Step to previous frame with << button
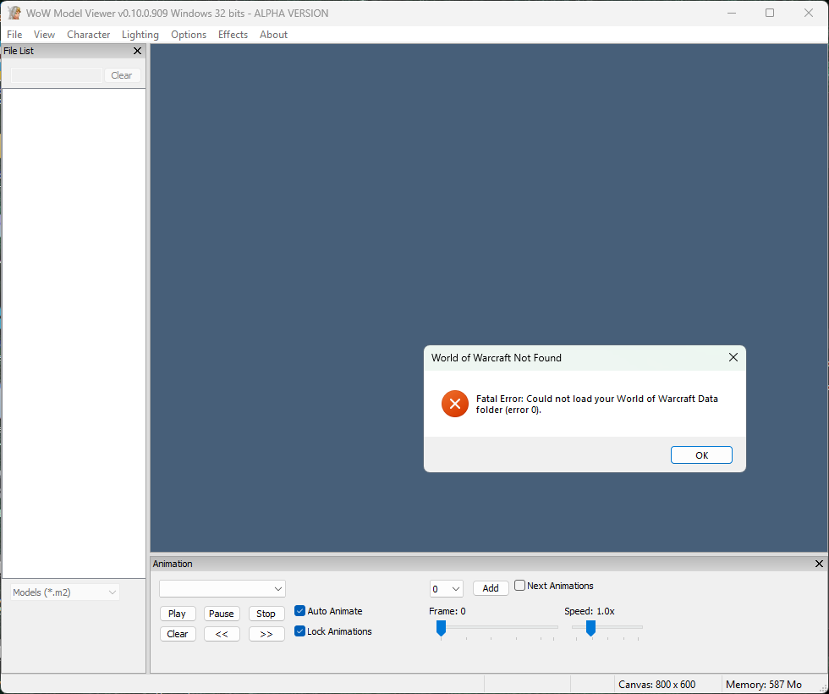Image resolution: width=829 pixels, height=694 pixels. coord(222,634)
